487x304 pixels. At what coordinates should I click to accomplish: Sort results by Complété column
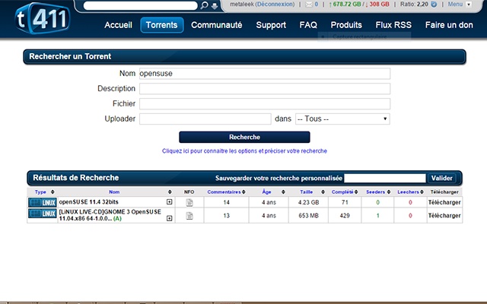(342, 192)
